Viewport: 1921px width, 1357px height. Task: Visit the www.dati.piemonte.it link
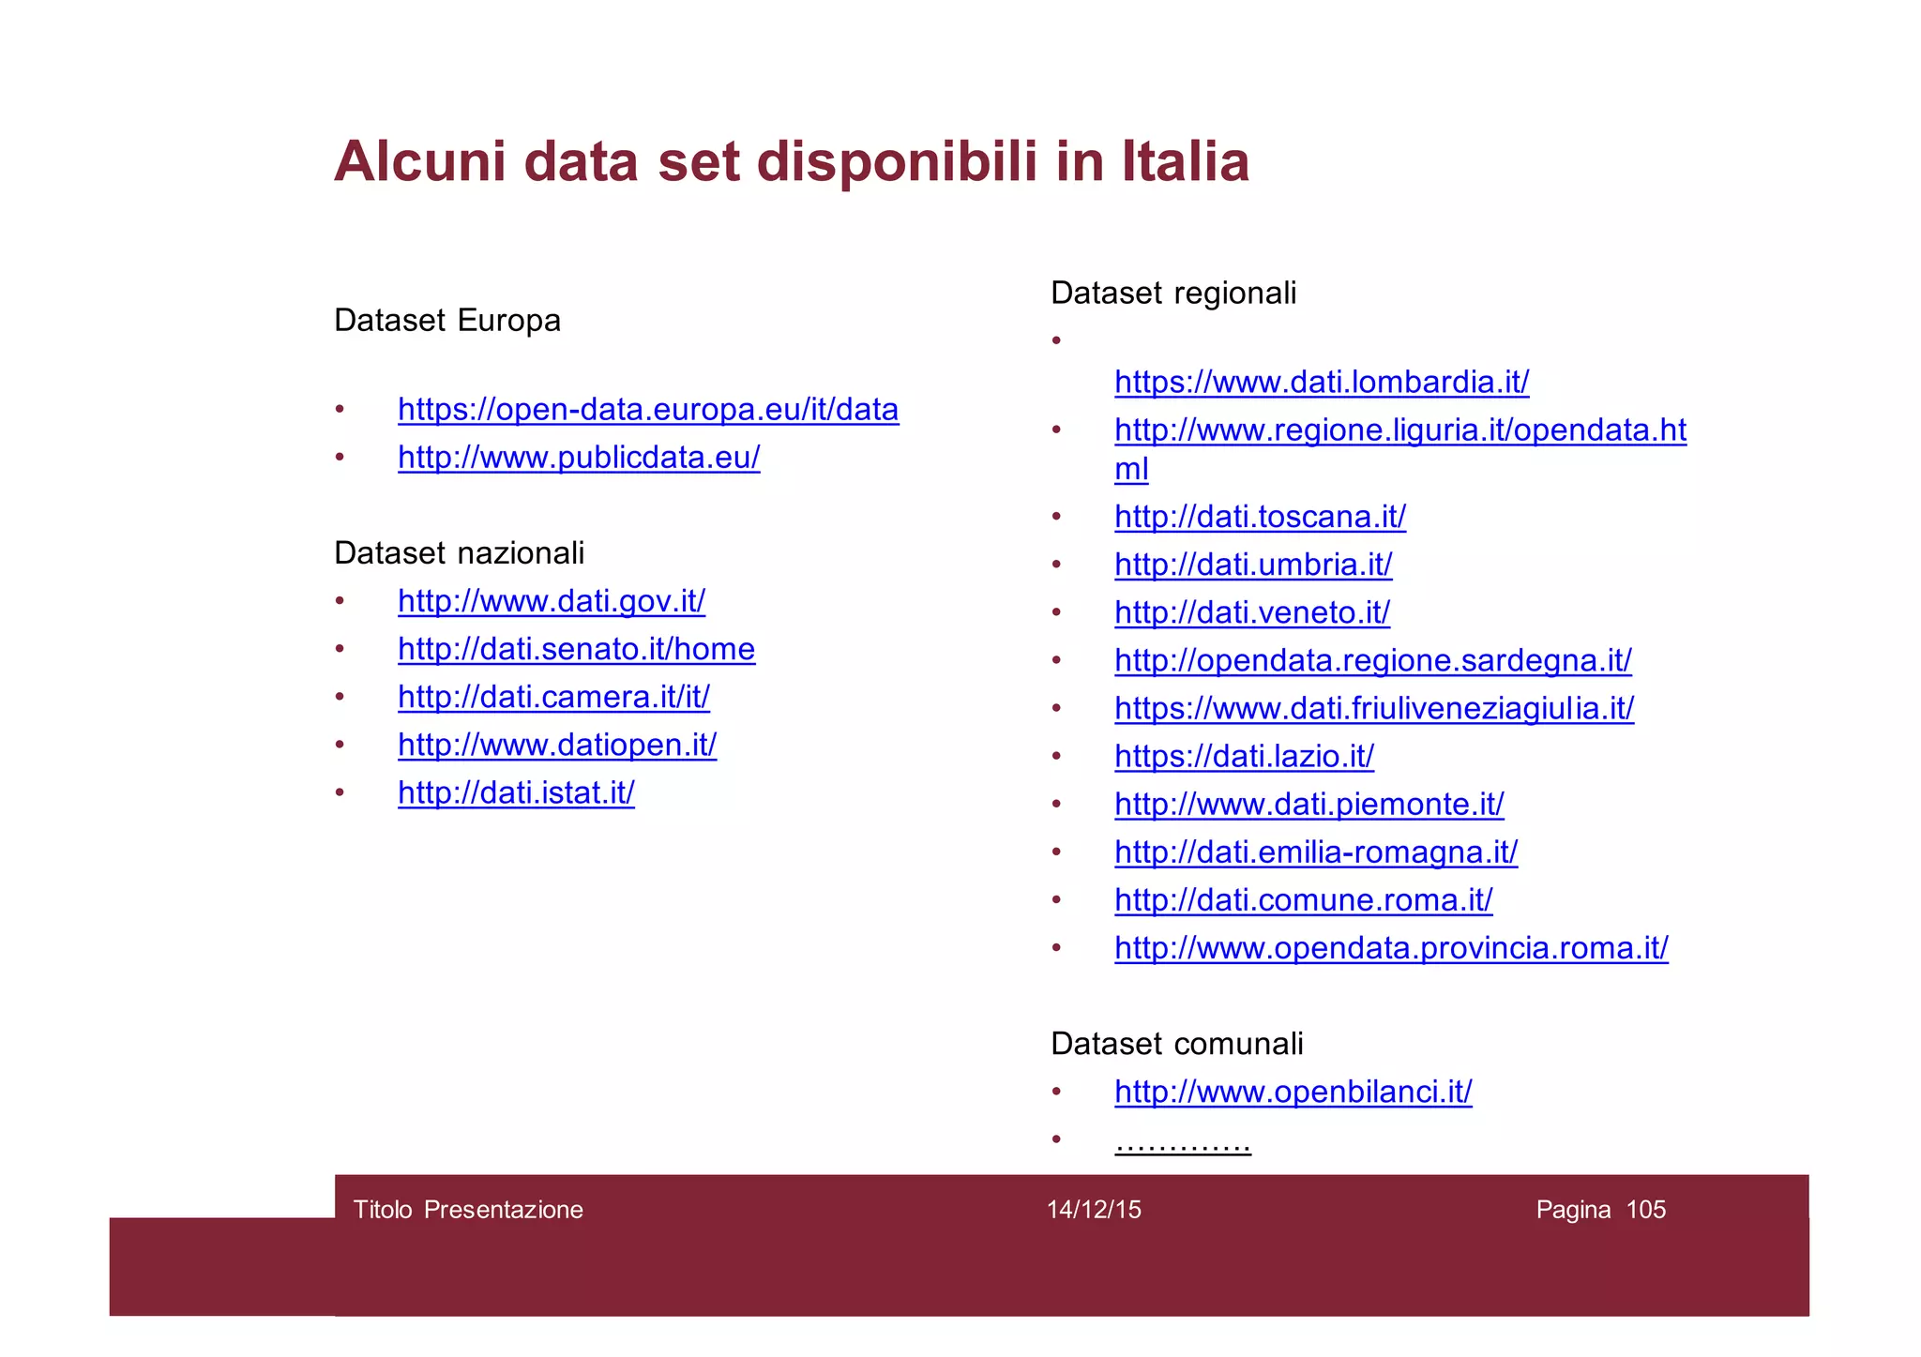[1309, 804]
